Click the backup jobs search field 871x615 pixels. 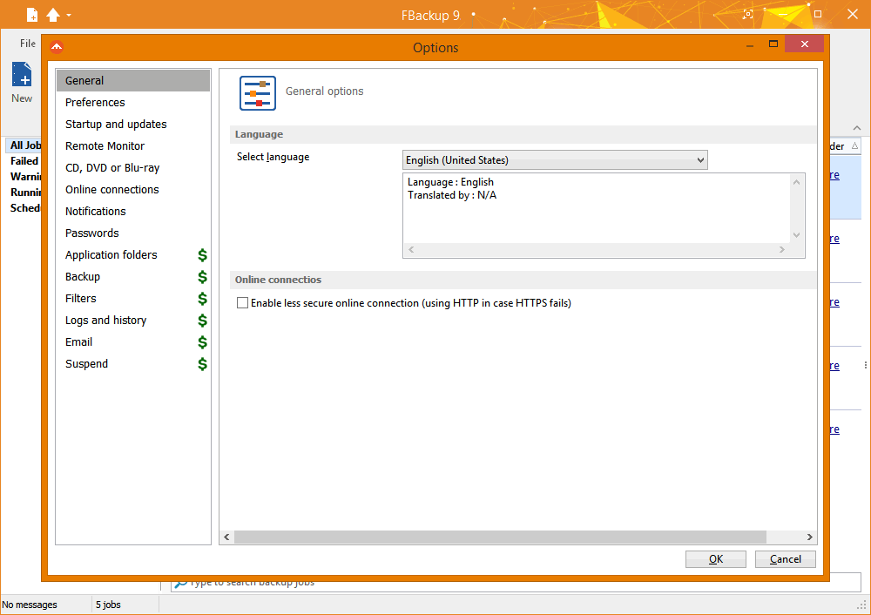click(516, 584)
